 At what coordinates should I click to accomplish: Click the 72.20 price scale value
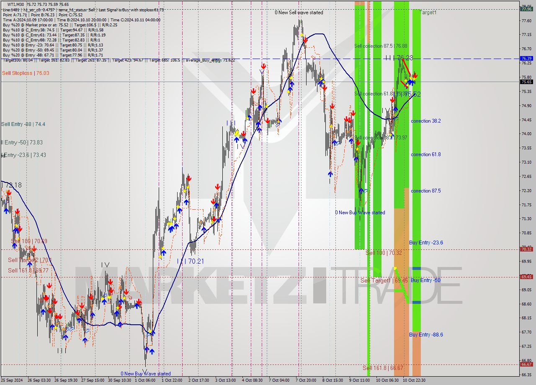coord(526,190)
